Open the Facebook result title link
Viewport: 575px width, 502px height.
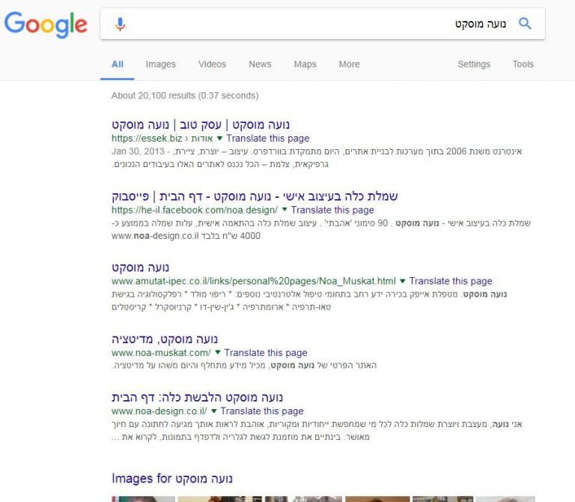coord(255,196)
